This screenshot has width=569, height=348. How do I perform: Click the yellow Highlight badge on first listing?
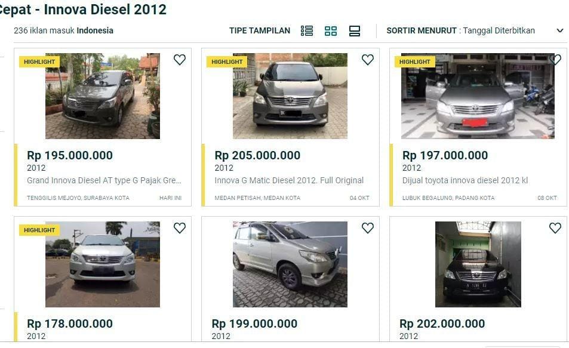[39, 61]
